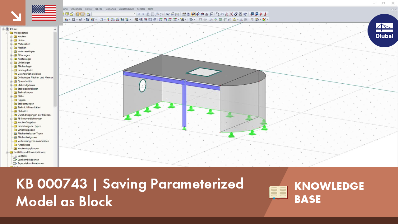This screenshot has width=398, height=224.
Task: Select Lastkombinationen in the navigator
Action: [27, 160]
